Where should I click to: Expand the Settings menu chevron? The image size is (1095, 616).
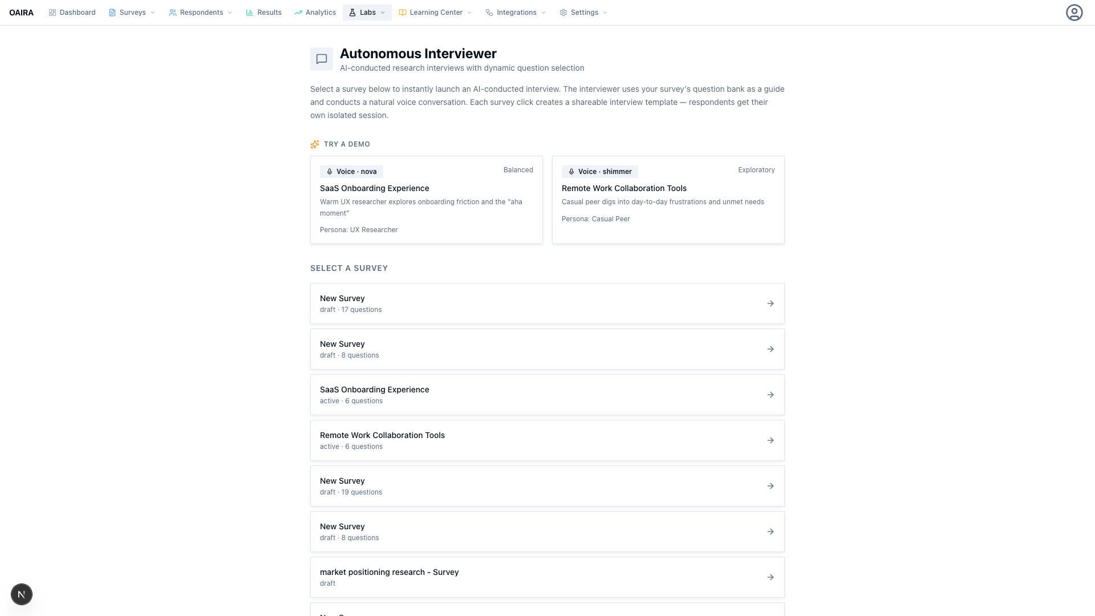605,13
